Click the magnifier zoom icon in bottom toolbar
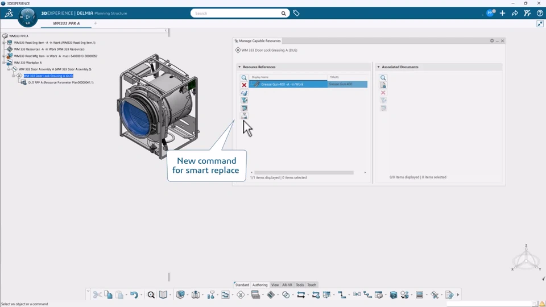Image resolution: width=546 pixels, height=307 pixels. pyautogui.click(x=151, y=295)
